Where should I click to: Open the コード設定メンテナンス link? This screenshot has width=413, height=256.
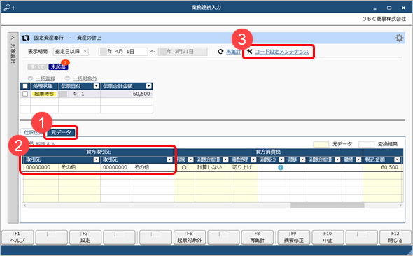(x=281, y=52)
